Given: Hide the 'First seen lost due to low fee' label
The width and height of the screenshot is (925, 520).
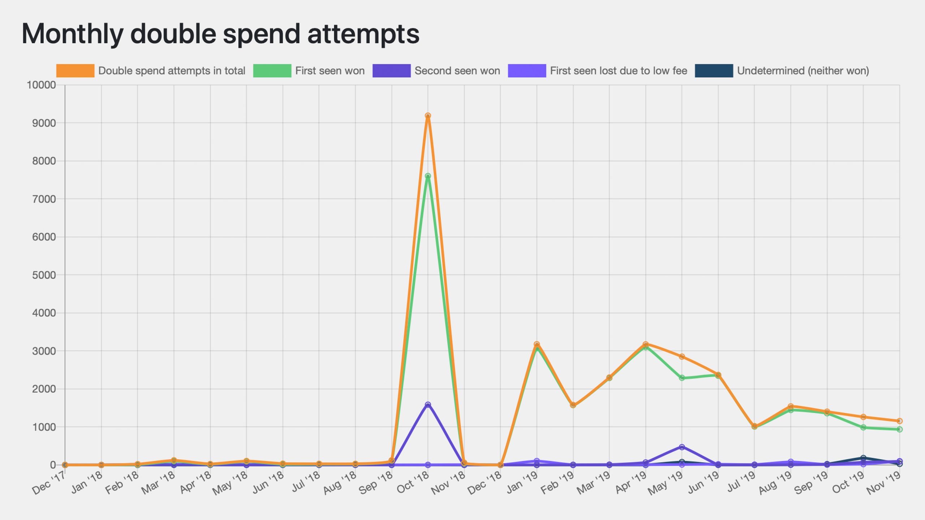Looking at the screenshot, I should point(618,71).
